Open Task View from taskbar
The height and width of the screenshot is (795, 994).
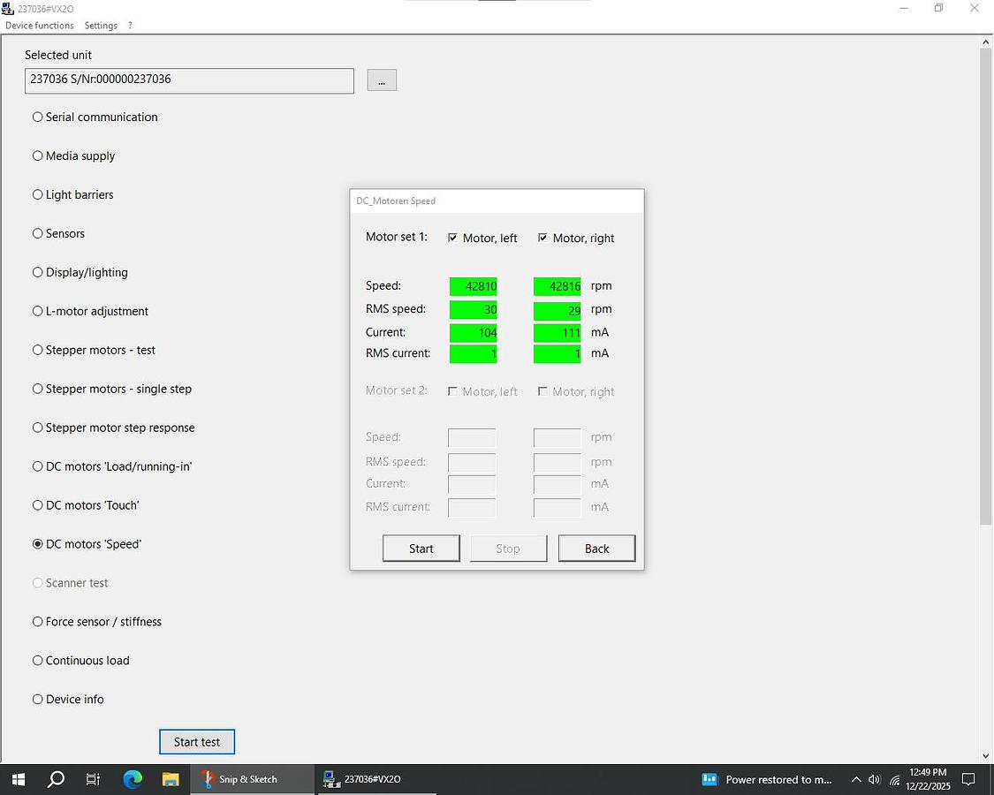(x=94, y=779)
